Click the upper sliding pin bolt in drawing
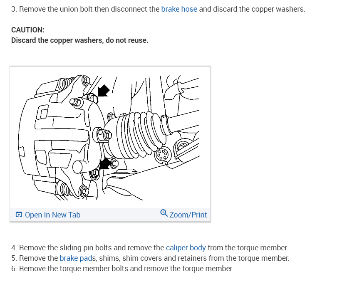 coord(93,98)
